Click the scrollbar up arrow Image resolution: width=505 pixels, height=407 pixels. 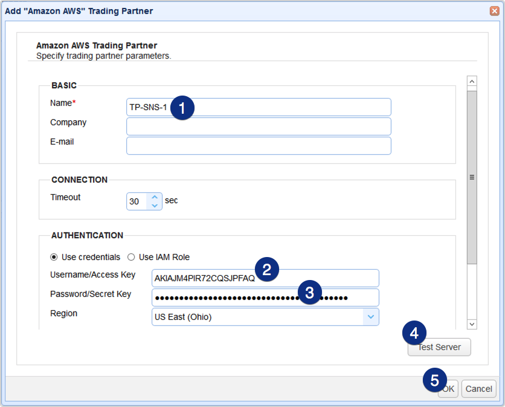pos(472,80)
